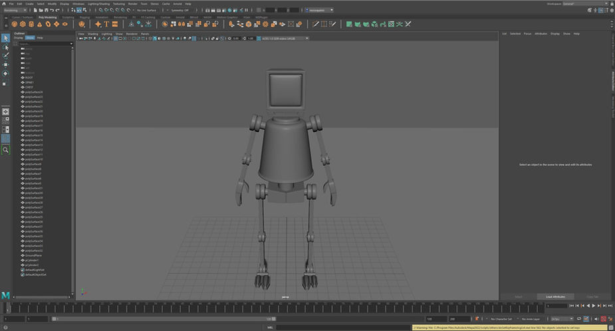This screenshot has height=331, width=615.
Task: Click the Undo icon in status line
Action: tap(52, 10)
